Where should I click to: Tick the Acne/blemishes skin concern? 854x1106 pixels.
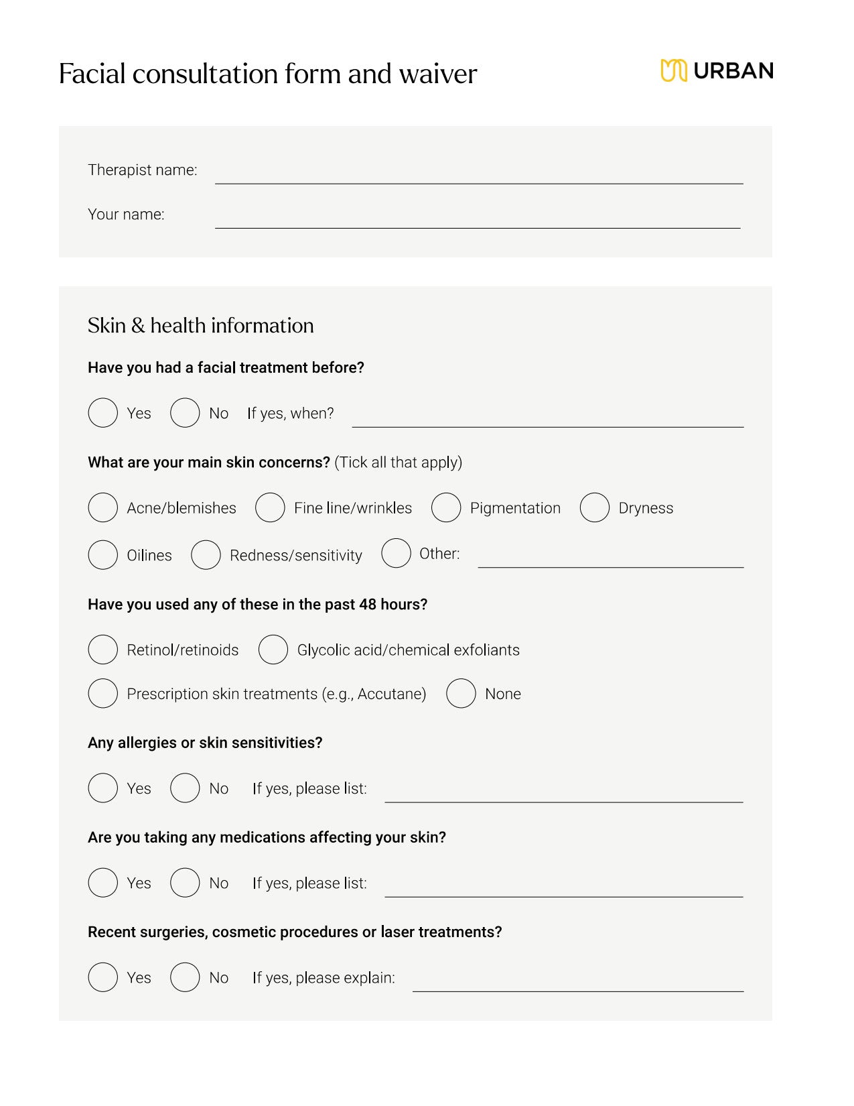click(x=103, y=507)
